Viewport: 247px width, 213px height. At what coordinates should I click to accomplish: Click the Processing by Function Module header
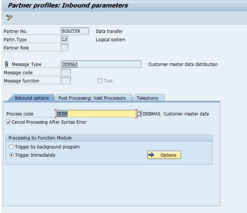(40, 138)
